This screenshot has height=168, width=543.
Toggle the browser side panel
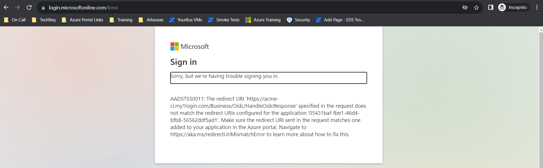491,7
